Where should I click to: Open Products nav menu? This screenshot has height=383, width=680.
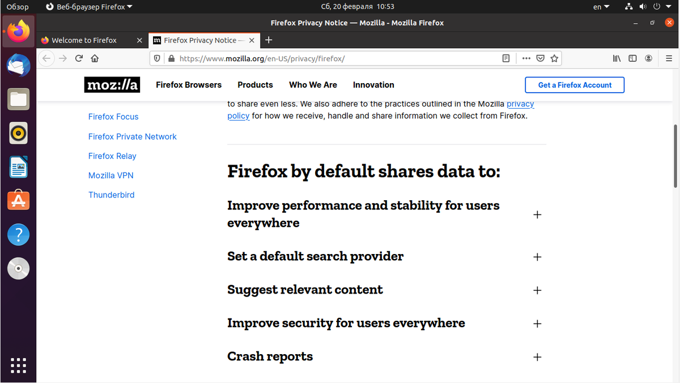tap(255, 85)
